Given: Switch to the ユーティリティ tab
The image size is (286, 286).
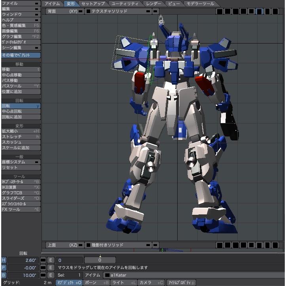Looking at the screenshot, I should [125, 4].
